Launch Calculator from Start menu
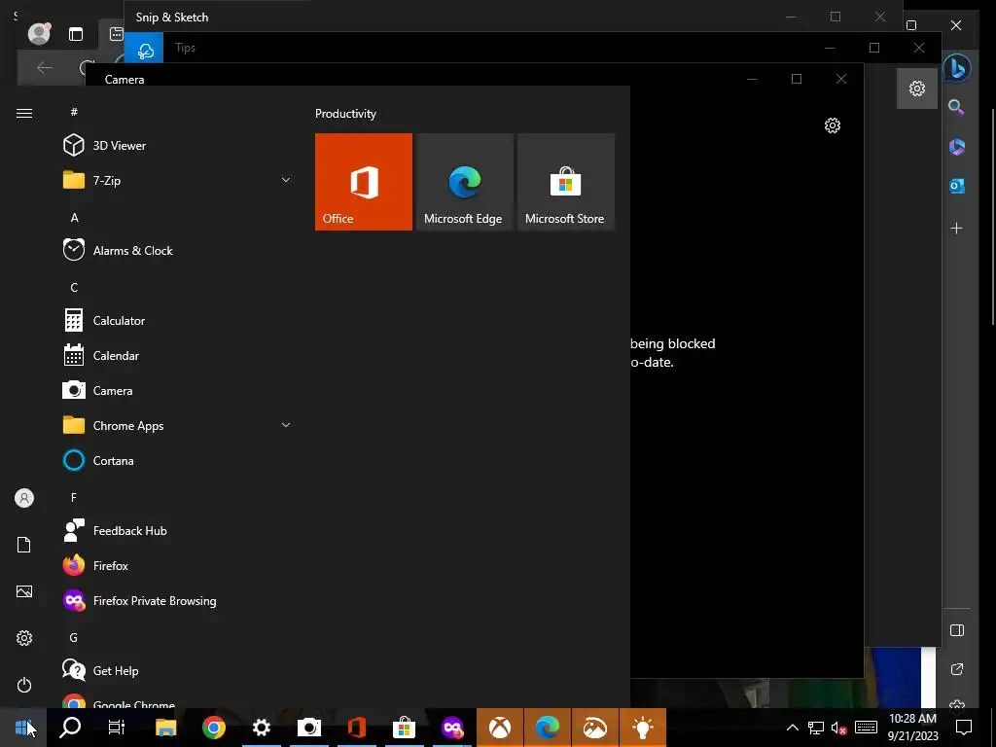This screenshot has height=747, width=996. coord(176,320)
